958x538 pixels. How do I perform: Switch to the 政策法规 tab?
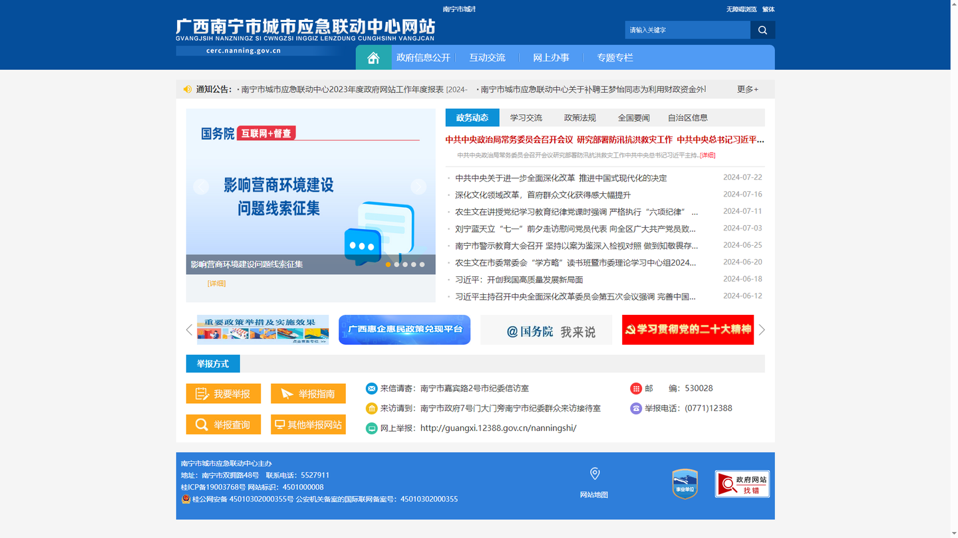580,118
